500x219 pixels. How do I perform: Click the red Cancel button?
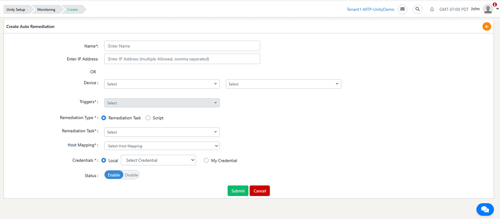click(x=260, y=191)
